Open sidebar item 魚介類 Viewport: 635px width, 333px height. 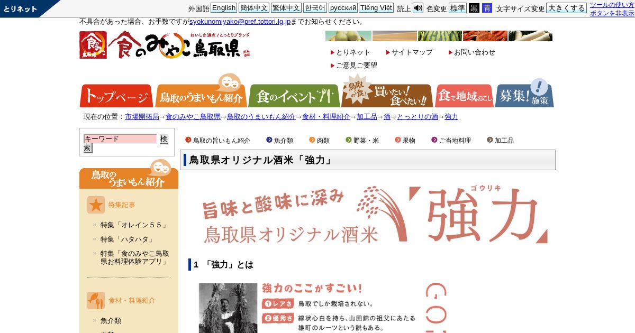coord(111,321)
